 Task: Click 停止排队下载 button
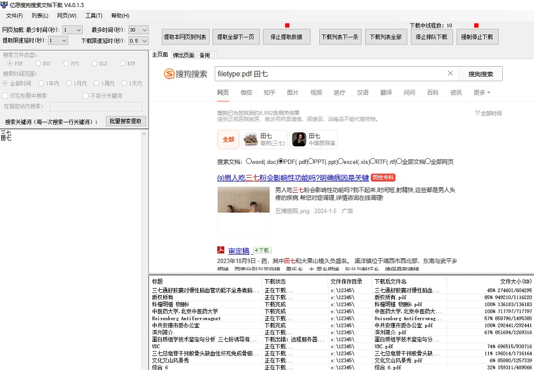[x=431, y=37]
